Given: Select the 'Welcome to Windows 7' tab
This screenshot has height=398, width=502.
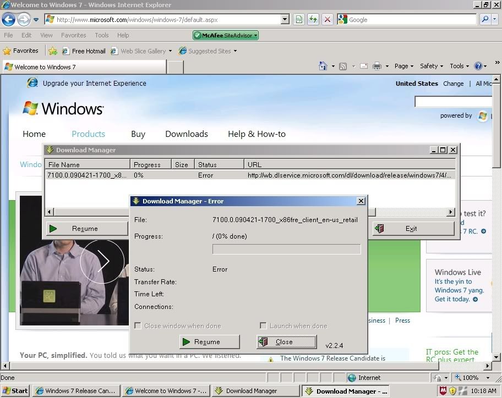Looking at the screenshot, I should pyautogui.click(x=83, y=67).
